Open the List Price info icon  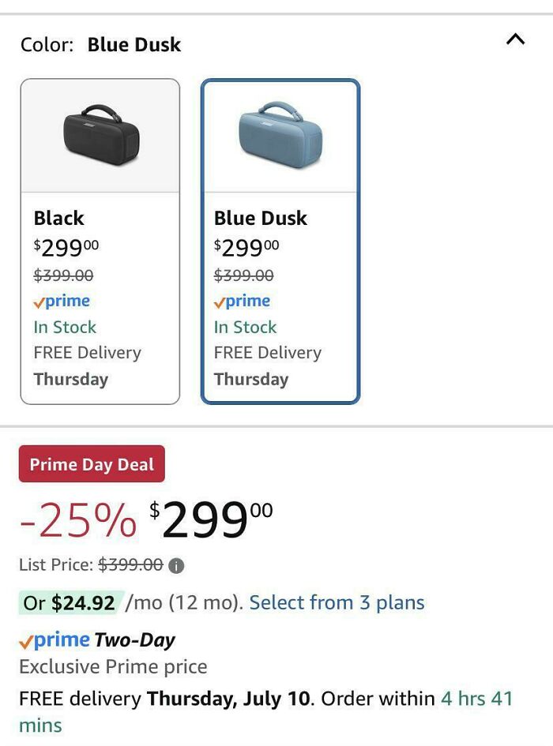(177, 564)
